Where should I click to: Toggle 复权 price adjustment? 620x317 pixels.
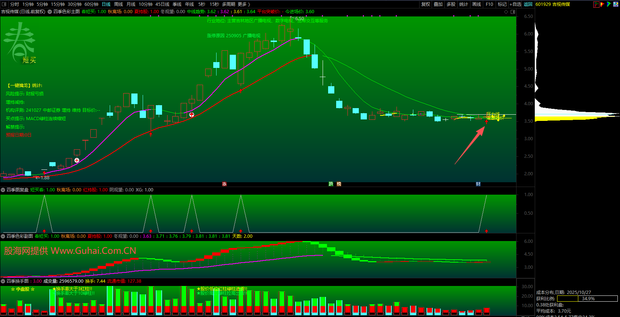(425, 4)
